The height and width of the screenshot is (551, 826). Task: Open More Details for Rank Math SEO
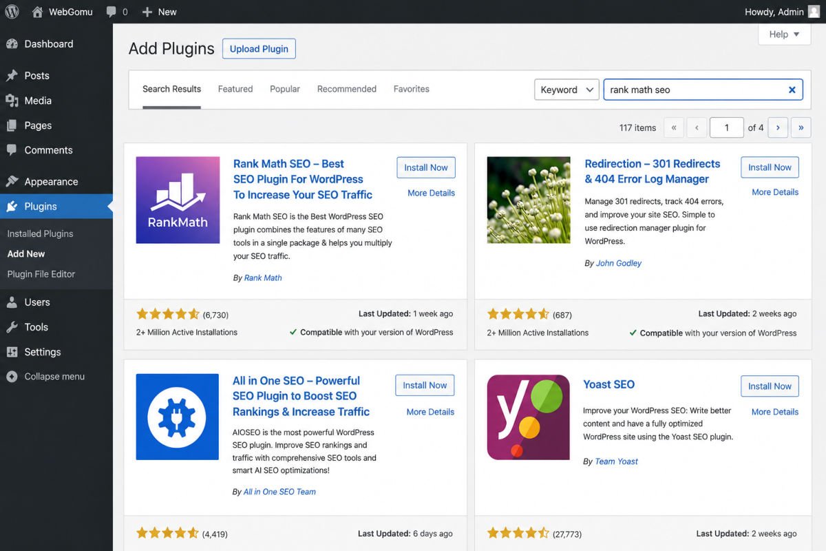(431, 193)
